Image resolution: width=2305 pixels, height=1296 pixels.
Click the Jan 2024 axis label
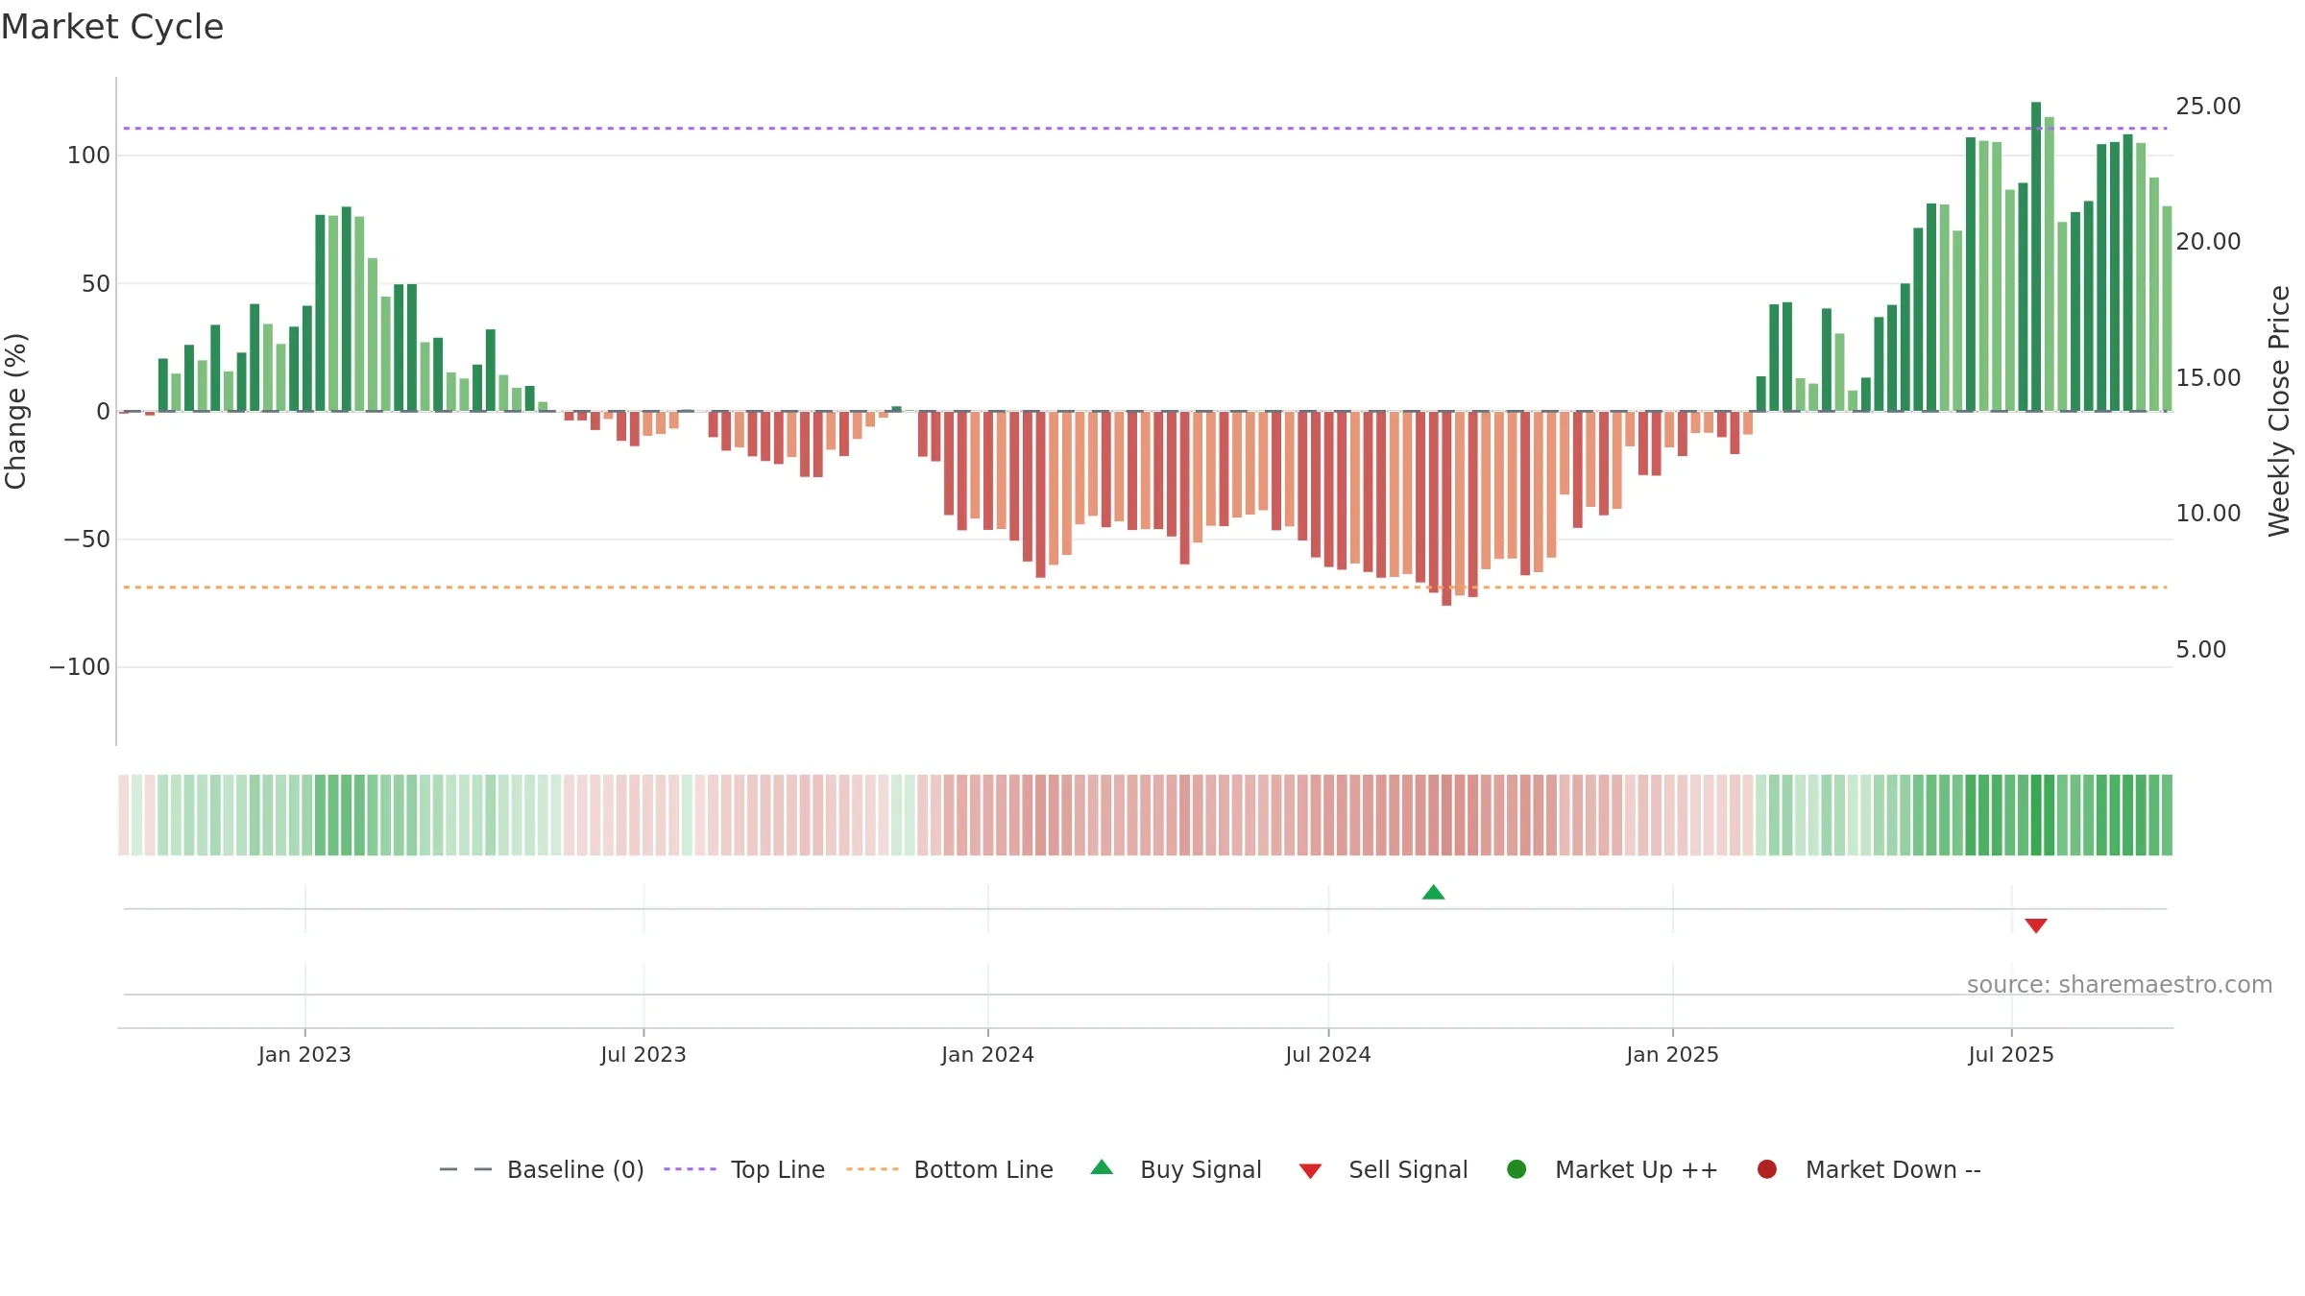987,1055
